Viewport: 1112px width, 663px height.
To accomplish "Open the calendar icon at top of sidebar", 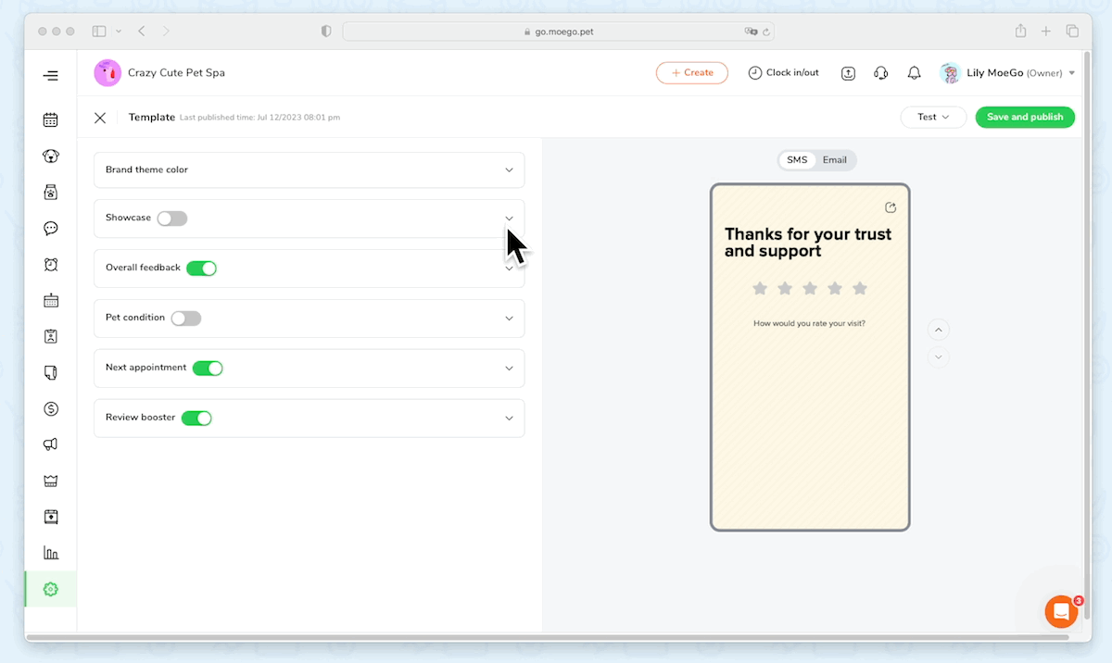I will 51,119.
